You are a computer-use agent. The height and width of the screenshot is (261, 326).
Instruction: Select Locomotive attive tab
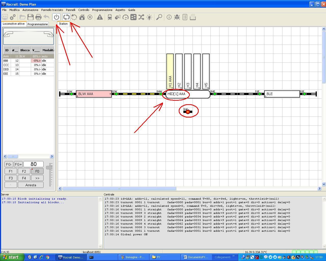click(14, 24)
